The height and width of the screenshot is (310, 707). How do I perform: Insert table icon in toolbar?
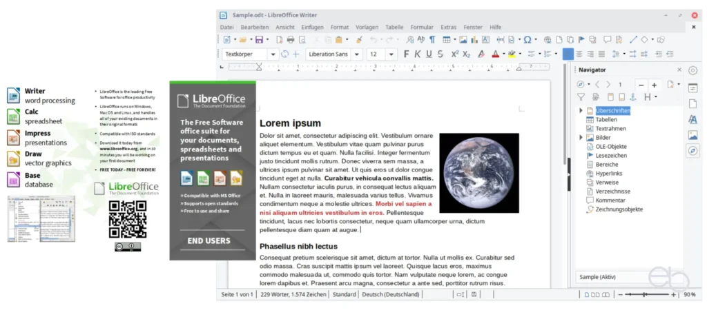point(447,39)
